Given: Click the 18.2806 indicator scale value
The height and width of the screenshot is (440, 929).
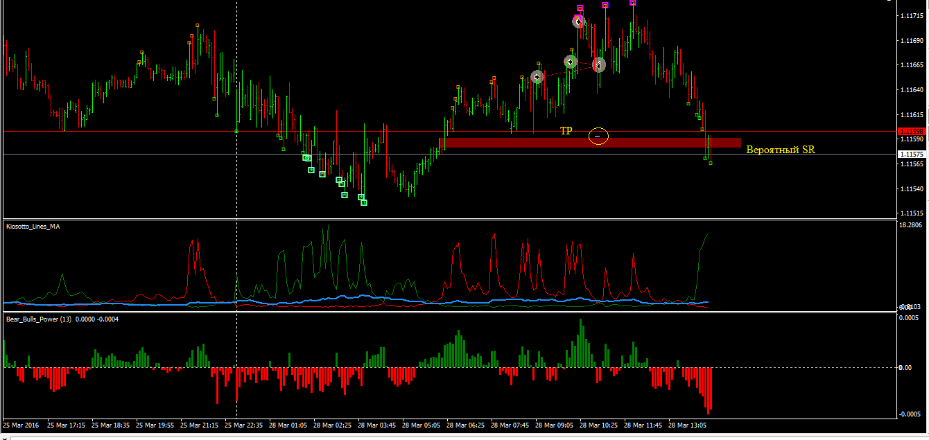Looking at the screenshot, I should point(910,225).
